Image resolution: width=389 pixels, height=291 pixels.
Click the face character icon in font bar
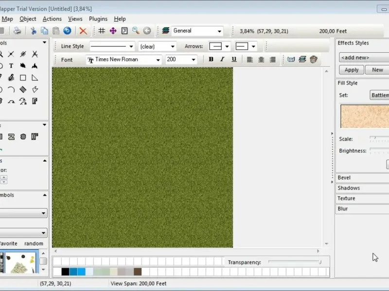(x=314, y=59)
